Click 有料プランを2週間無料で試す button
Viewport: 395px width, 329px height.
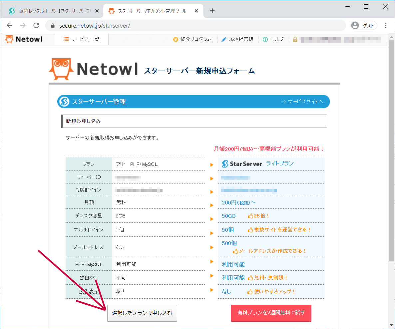271,313
